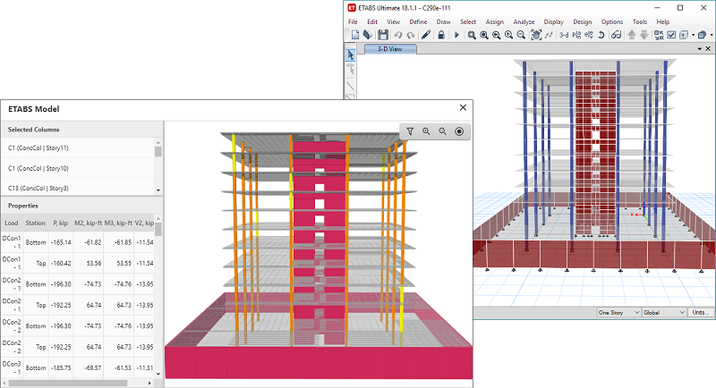Select the 3-D View tab
Screen dimensions: 716x388
click(390, 49)
